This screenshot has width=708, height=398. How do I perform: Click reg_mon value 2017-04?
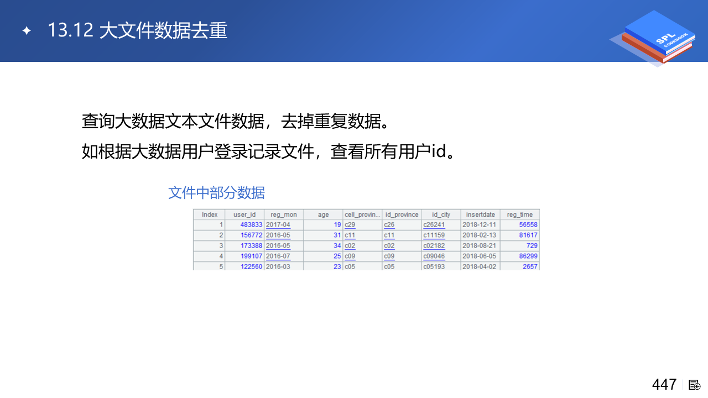pos(278,225)
